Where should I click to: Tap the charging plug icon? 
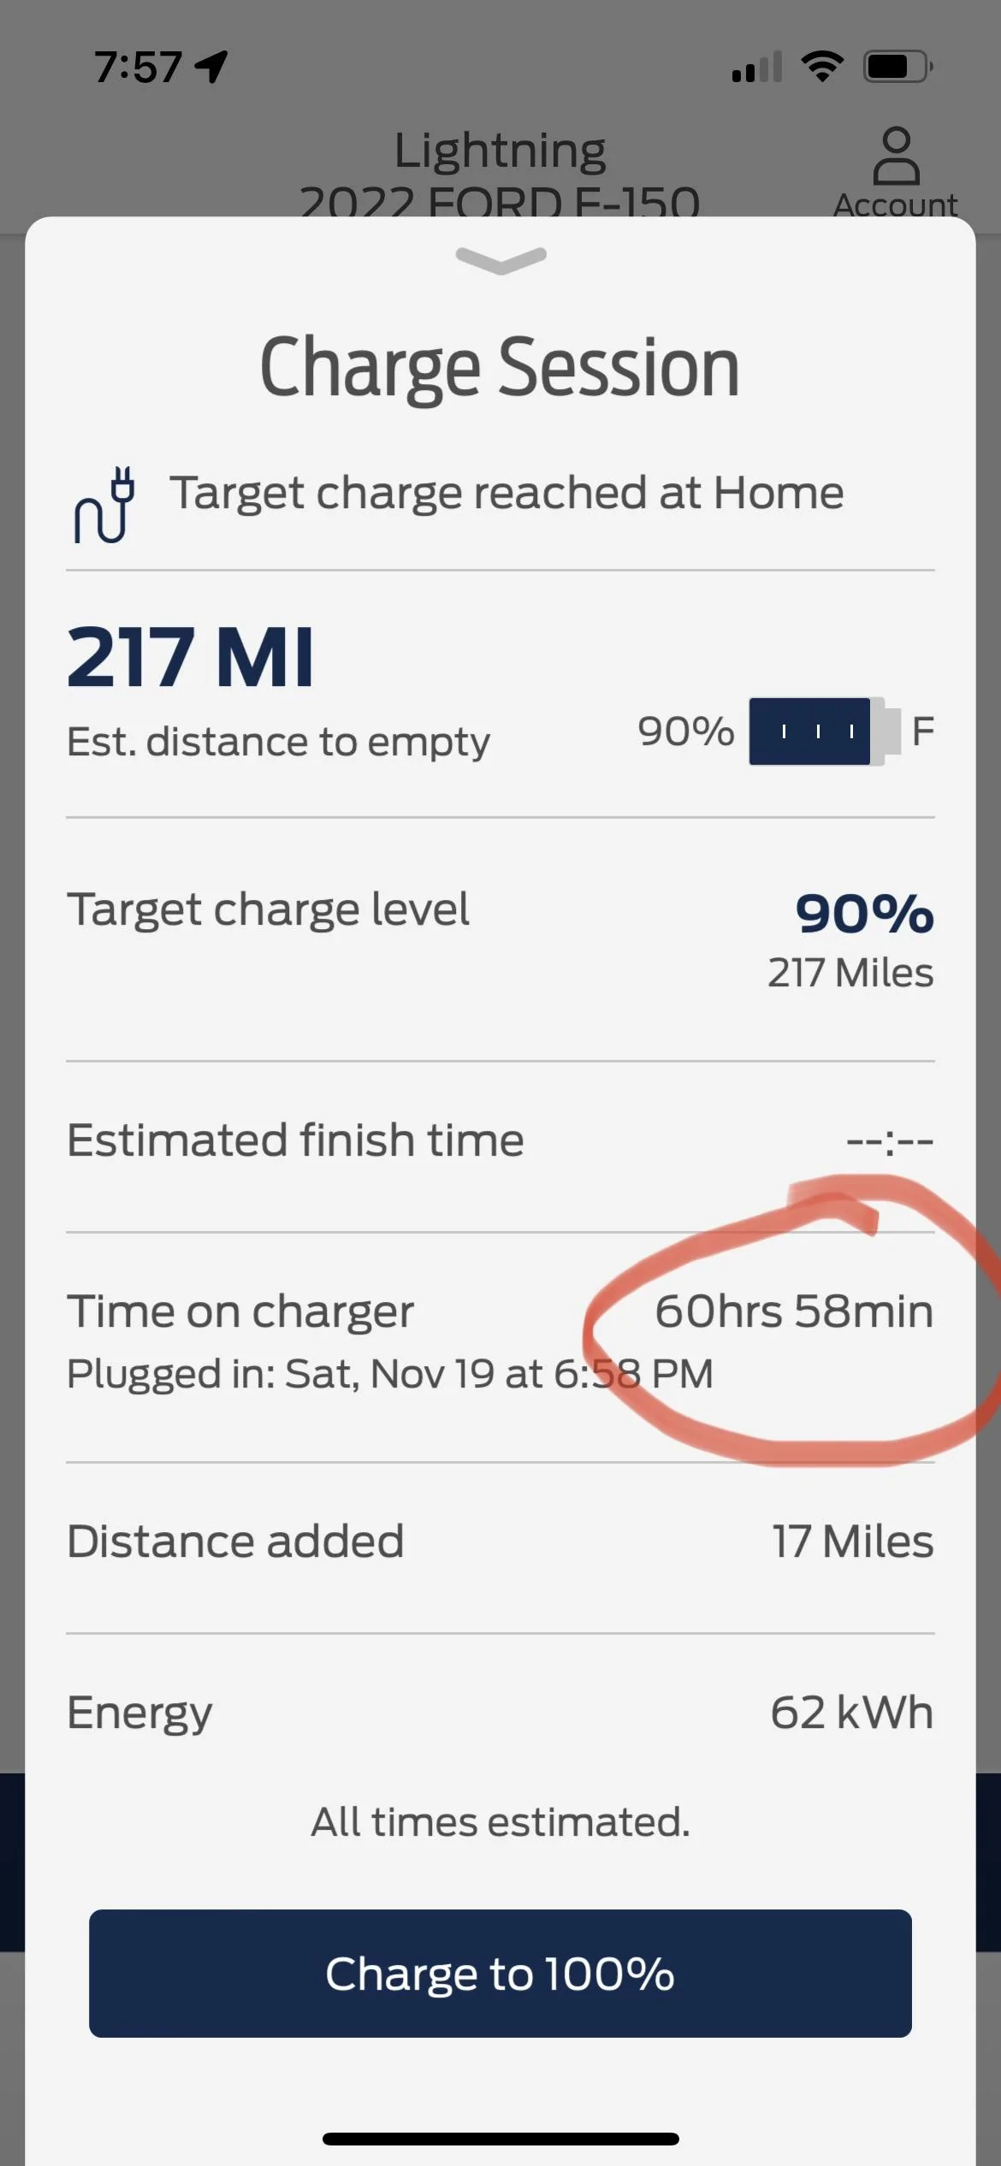coord(104,505)
